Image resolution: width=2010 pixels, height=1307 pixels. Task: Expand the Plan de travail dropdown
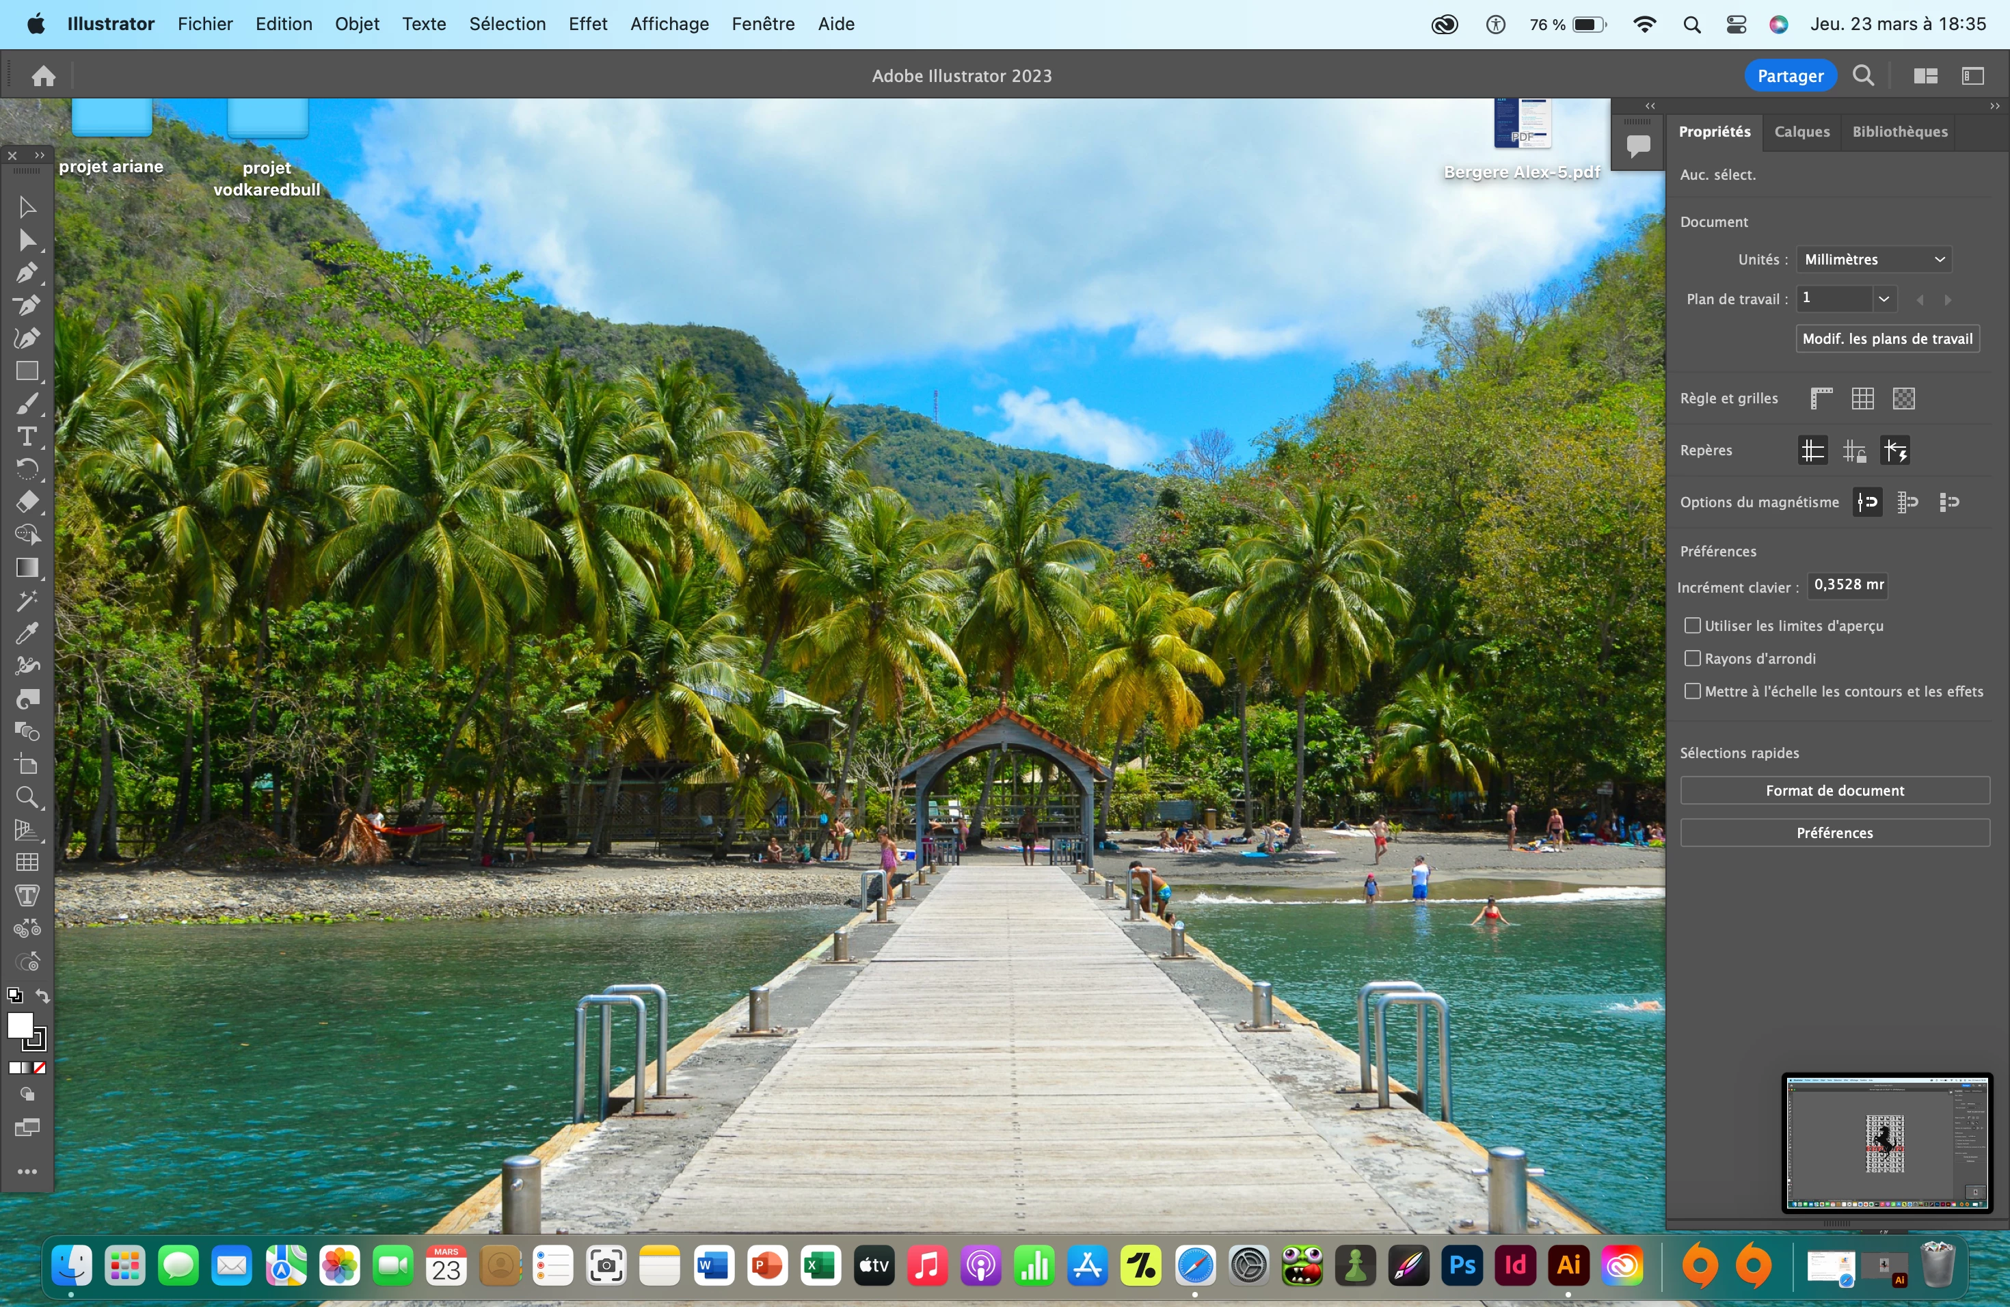click(x=1884, y=299)
